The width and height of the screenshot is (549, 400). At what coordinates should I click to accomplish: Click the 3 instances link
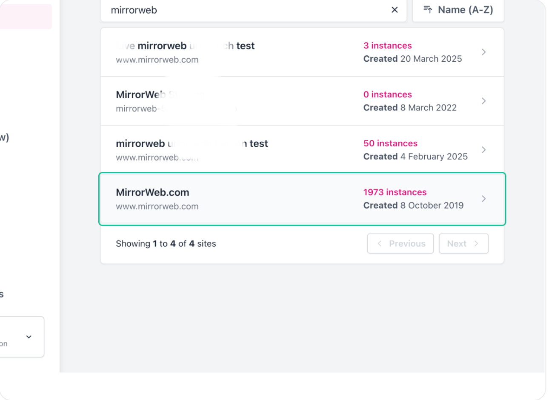click(x=387, y=46)
